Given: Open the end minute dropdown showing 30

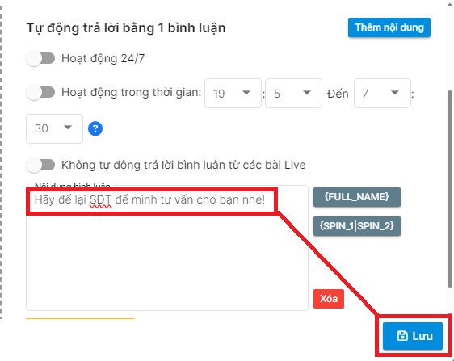Looking at the screenshot, I should 54,128.
